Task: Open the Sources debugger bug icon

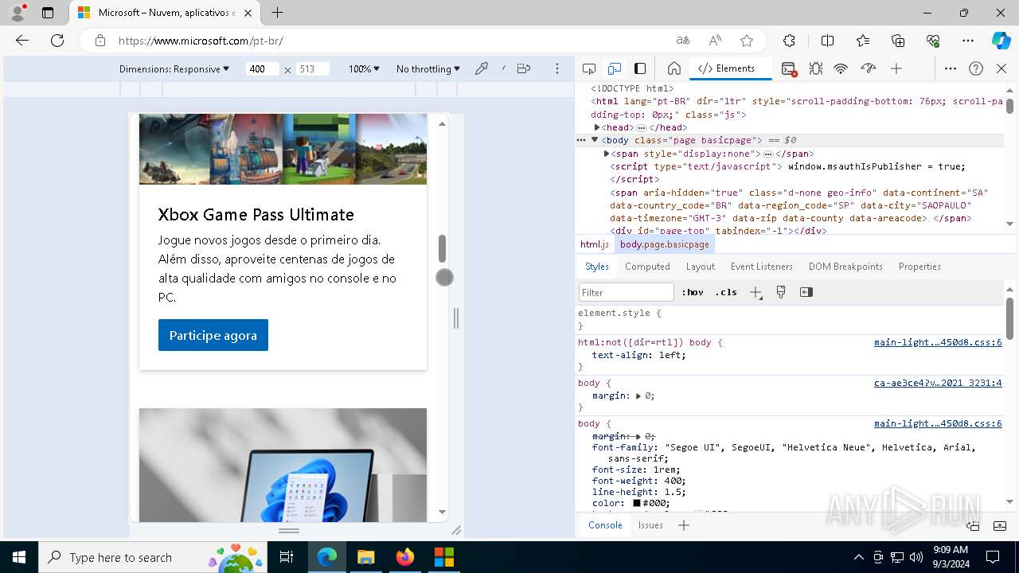Action: pyautogui.click(x=815, y=68)
